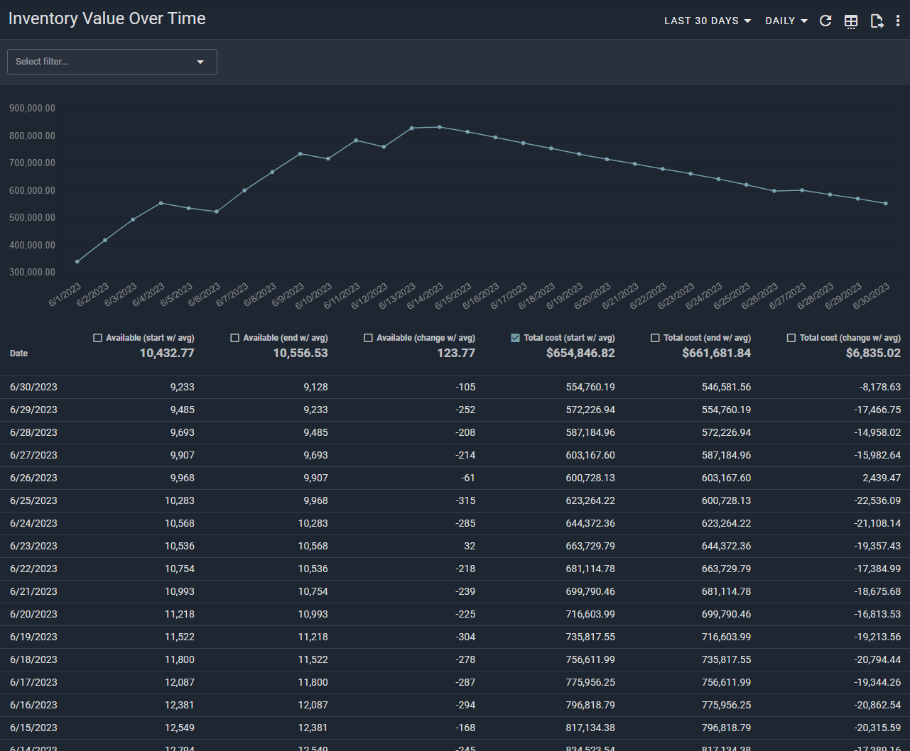Open the Last 30 Days range dropdown

708,21
